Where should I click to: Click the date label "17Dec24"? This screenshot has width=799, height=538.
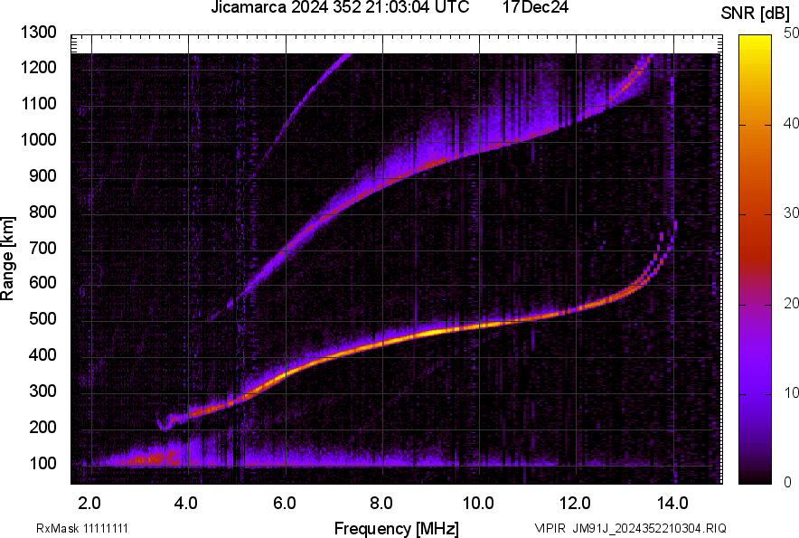pyautogui.click(x=535, y=7)
